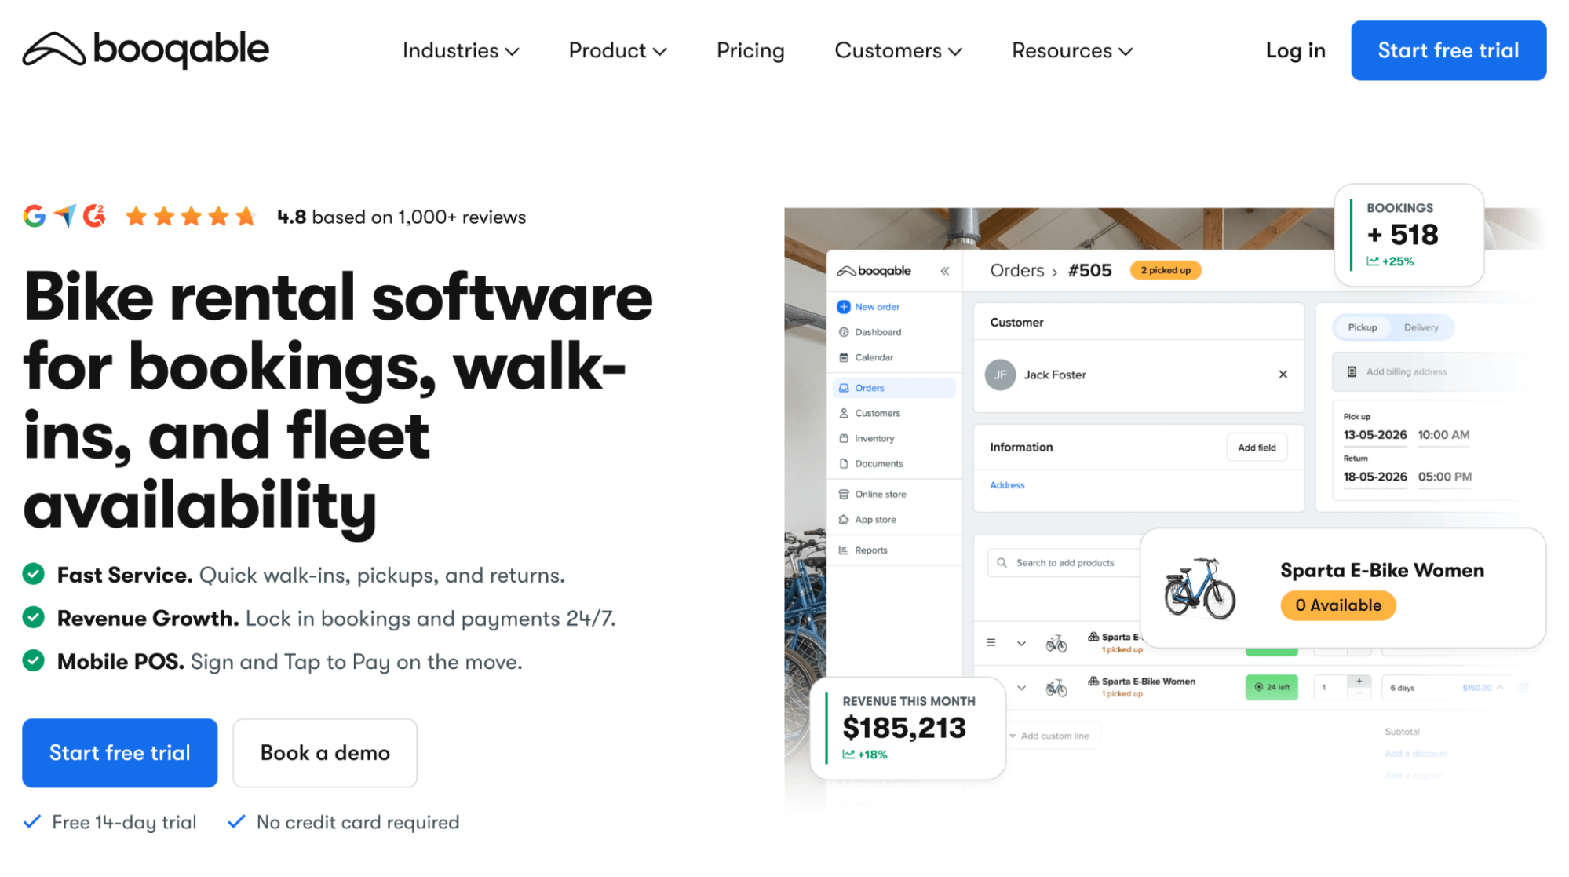Select the Pickup toggle option
The height and width of the screenshot is (877, 1569).
tap(1362, 327)
